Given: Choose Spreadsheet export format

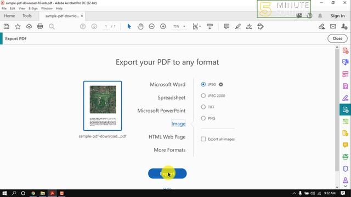Looking at the screenshot, I should (x=171, y=97).
